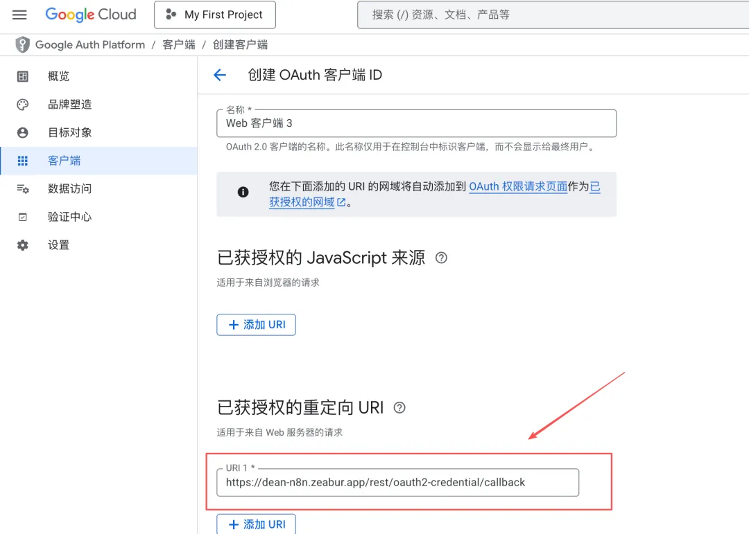This screenshot has height=534, width=749.
Task: Add URI under JavaScript 来源 section
Action: pos(256,325)
